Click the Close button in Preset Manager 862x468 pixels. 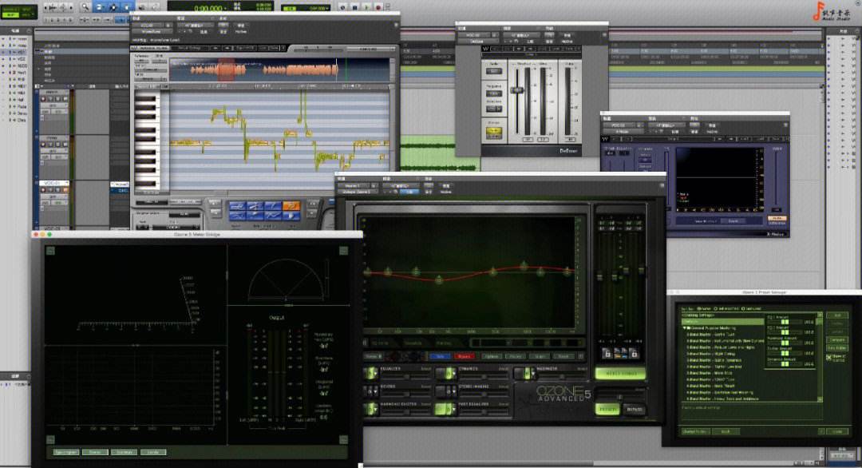point(836,432)
